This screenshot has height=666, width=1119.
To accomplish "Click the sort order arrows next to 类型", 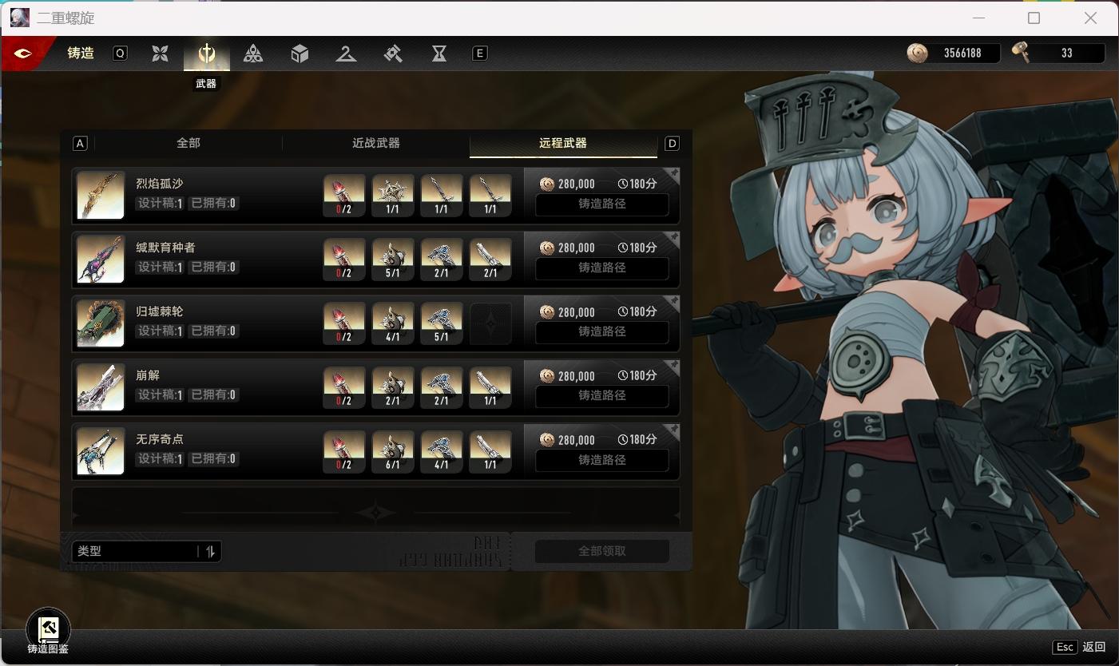I will 211,551.
